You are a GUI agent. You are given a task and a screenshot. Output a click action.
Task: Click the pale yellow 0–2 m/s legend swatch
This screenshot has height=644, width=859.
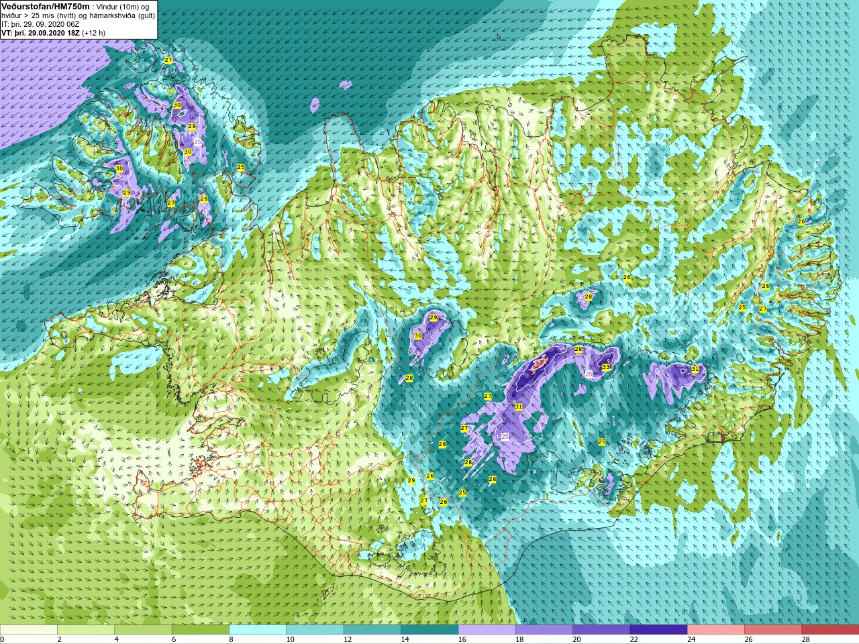29,630
